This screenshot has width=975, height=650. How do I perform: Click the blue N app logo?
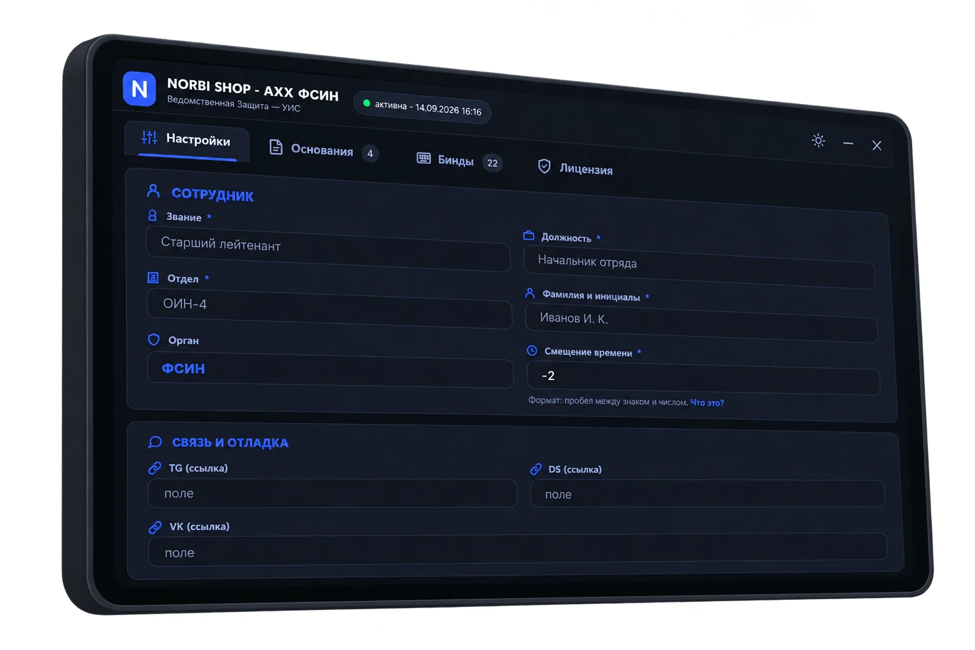point(140,89)
